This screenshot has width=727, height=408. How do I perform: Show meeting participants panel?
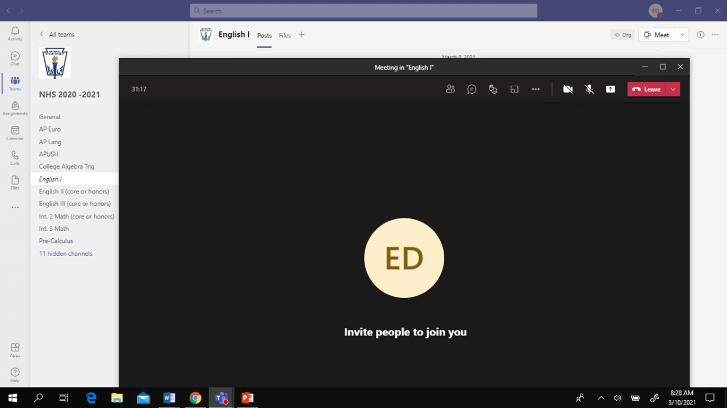[x=450, y=89]
